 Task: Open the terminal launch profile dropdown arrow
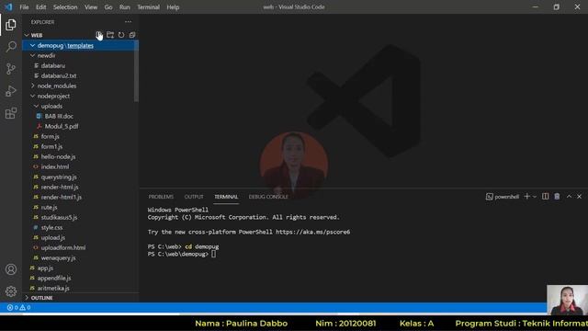(535, 196)
